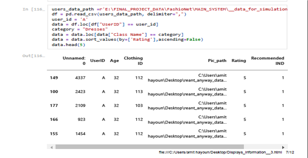The width and height of the screenshot is (308, 158).
Task: Click the 'Unnamed: 0' column header
Action: click(x=74, y=61)
